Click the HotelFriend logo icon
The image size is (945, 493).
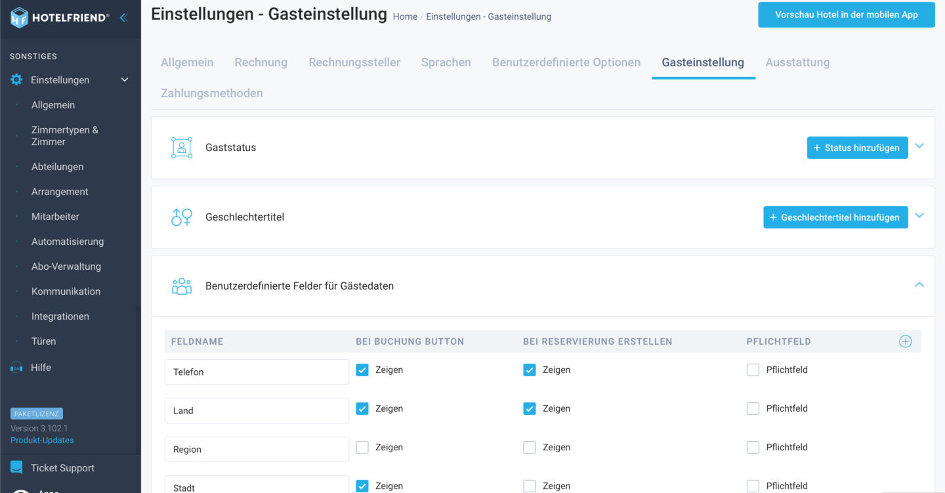pyautogui.click(x=20, y=18)
